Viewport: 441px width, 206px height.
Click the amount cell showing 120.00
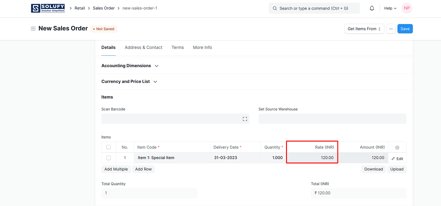[x=363, y=158]
